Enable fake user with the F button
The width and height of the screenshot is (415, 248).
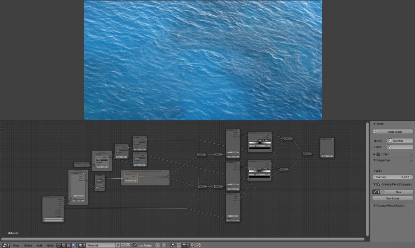pyautogui.click(x=118, y=245)
